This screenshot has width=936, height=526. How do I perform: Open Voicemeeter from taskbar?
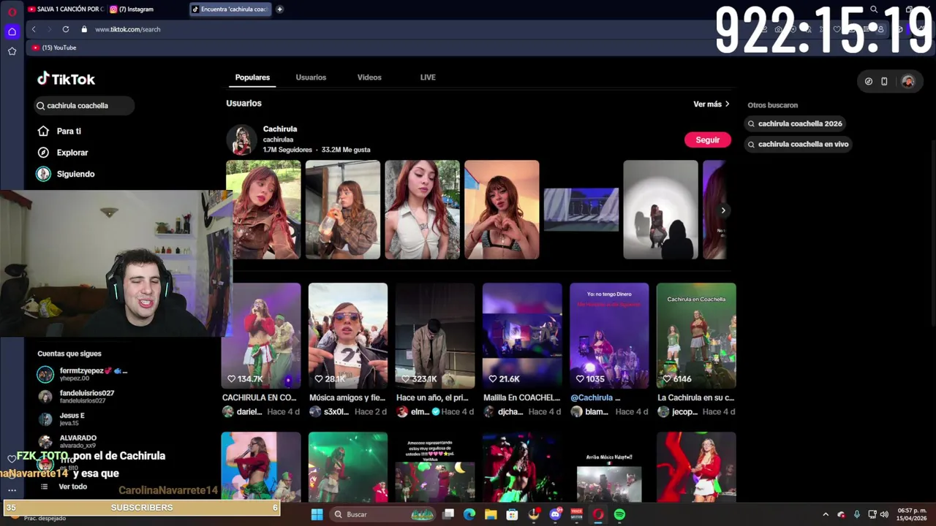coord(576,514)
